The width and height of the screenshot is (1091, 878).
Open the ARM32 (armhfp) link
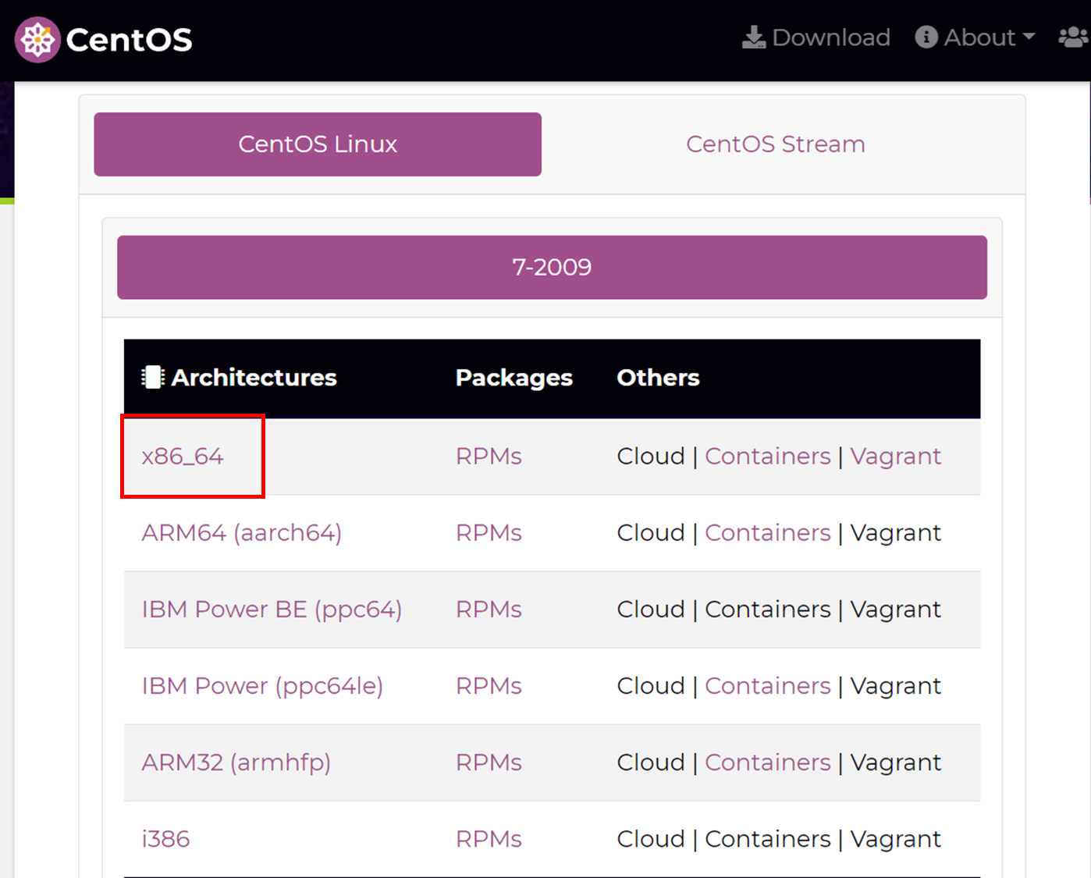(x=236, y=762)
